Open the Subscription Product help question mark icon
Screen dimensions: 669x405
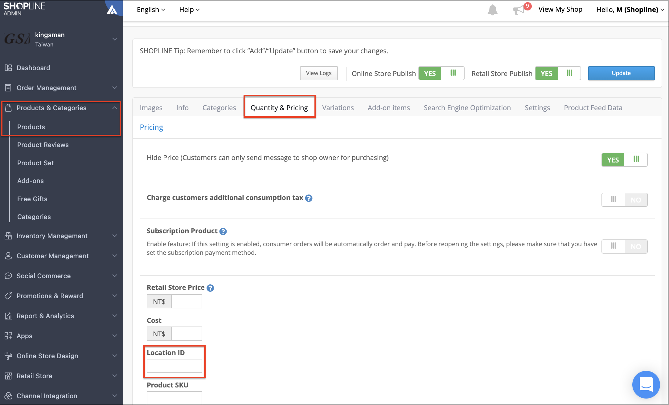(x=223, y=231)
